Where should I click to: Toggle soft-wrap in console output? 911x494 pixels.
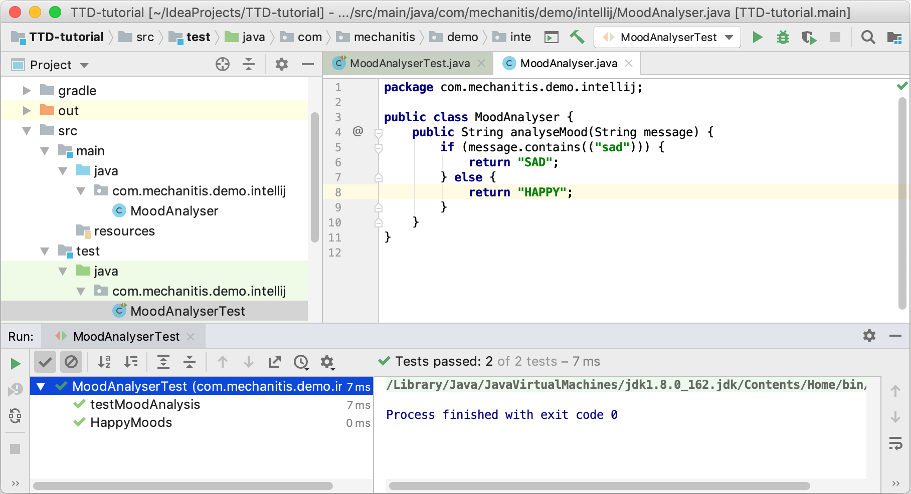895,443
